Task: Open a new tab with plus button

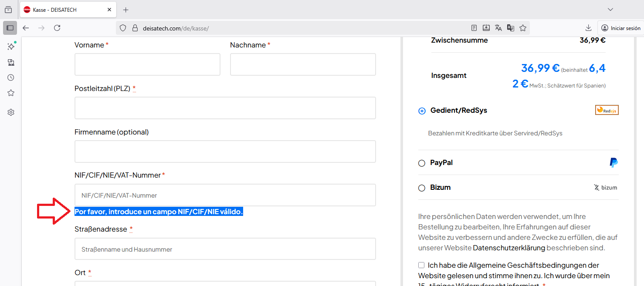Action: [x=126, y=10]
